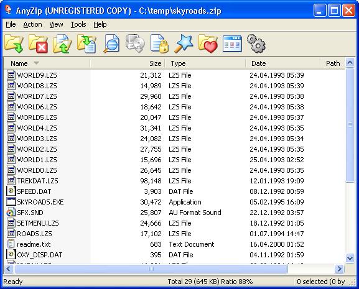Click the SFX.SND sound file icon
The image size is (359, 289).
click(11, 213)
